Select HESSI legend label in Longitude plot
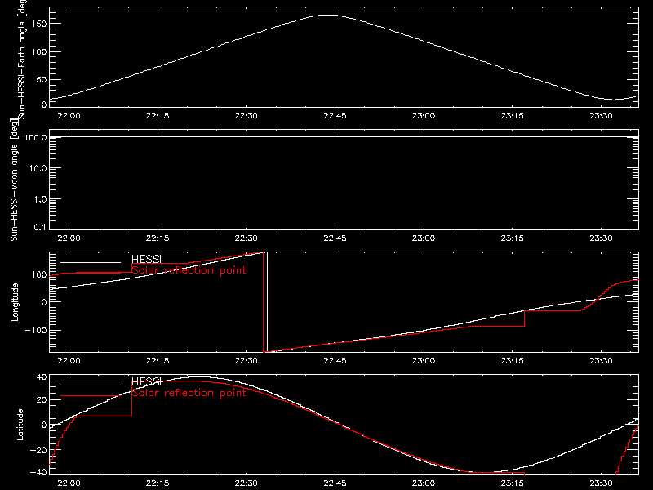Viewport: 653px width, 490px height. 146,259
